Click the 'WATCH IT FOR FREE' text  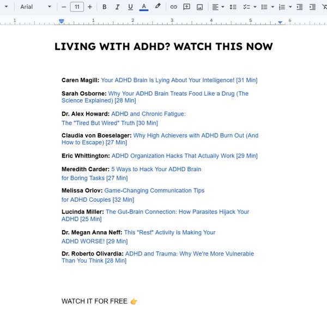point(94,301)
